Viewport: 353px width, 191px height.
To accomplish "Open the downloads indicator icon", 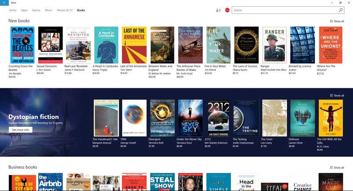I will point(218,10).
